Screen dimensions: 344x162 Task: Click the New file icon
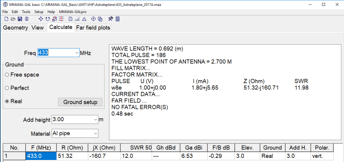click(x=6, y=19)
